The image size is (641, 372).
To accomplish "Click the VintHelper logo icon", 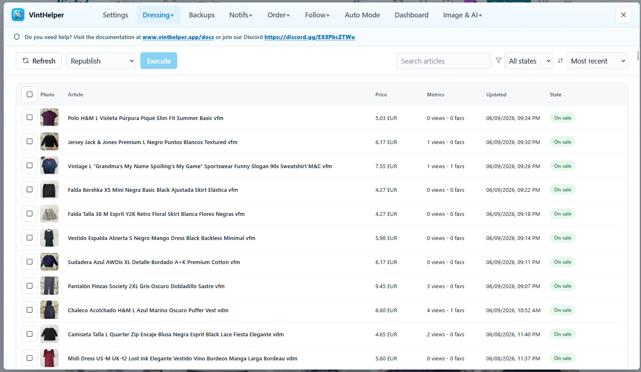I will click(18, 15).
